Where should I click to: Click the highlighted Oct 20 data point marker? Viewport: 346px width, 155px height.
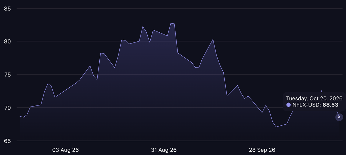pyautogui.click(x=339, y=117)
